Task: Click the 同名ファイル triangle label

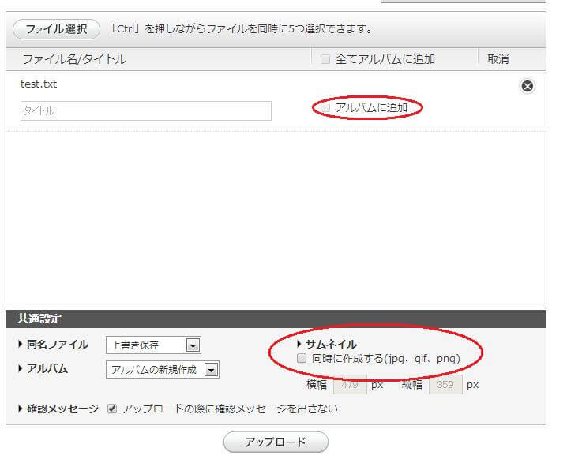Action: 52,345
